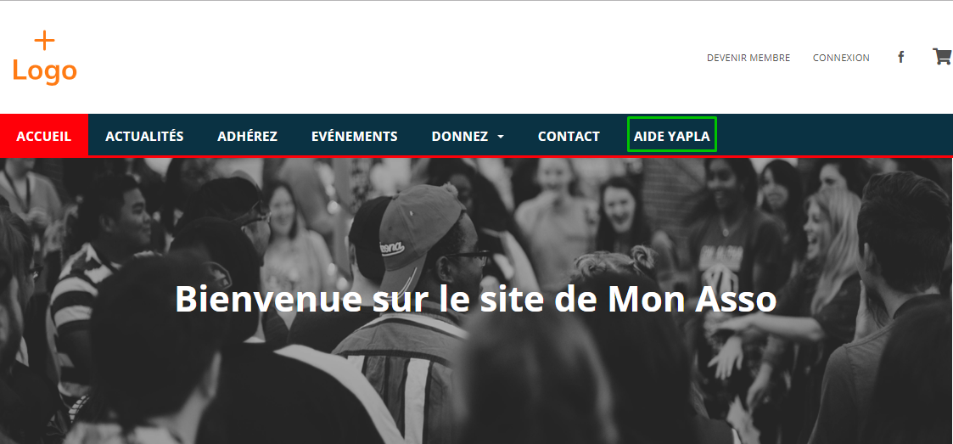953x444 pixels.
Task: Open the EVÉNEMENTS page
Action: pos(355,136)
